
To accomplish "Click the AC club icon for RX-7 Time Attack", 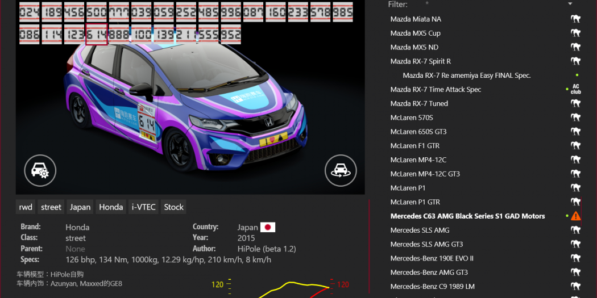I will pyautogui.click(x=575, y=89).
